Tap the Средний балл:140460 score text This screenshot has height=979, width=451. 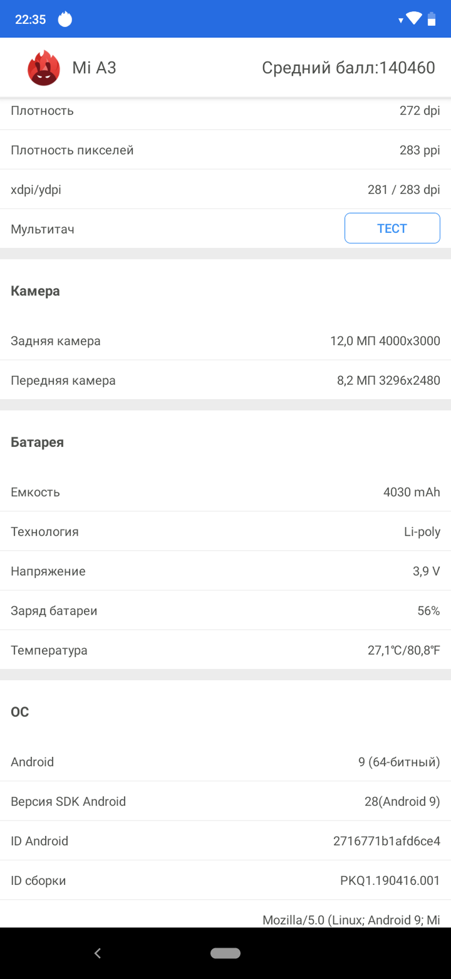(x=348, y=68)
